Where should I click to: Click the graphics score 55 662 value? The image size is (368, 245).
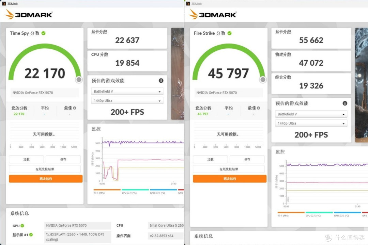(311, 40)
